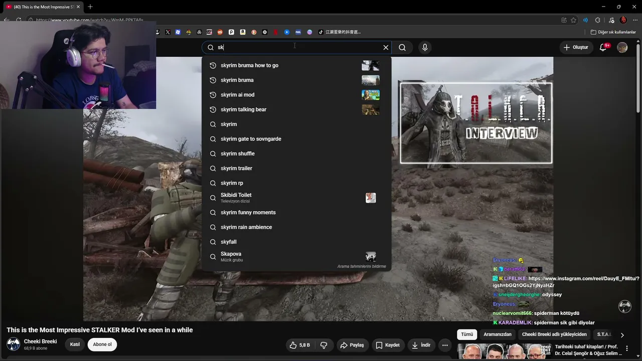642x361 pixels.
Task: Pick the "skyrim gate to sovngarde" suggestion
Action: point(296,139)
